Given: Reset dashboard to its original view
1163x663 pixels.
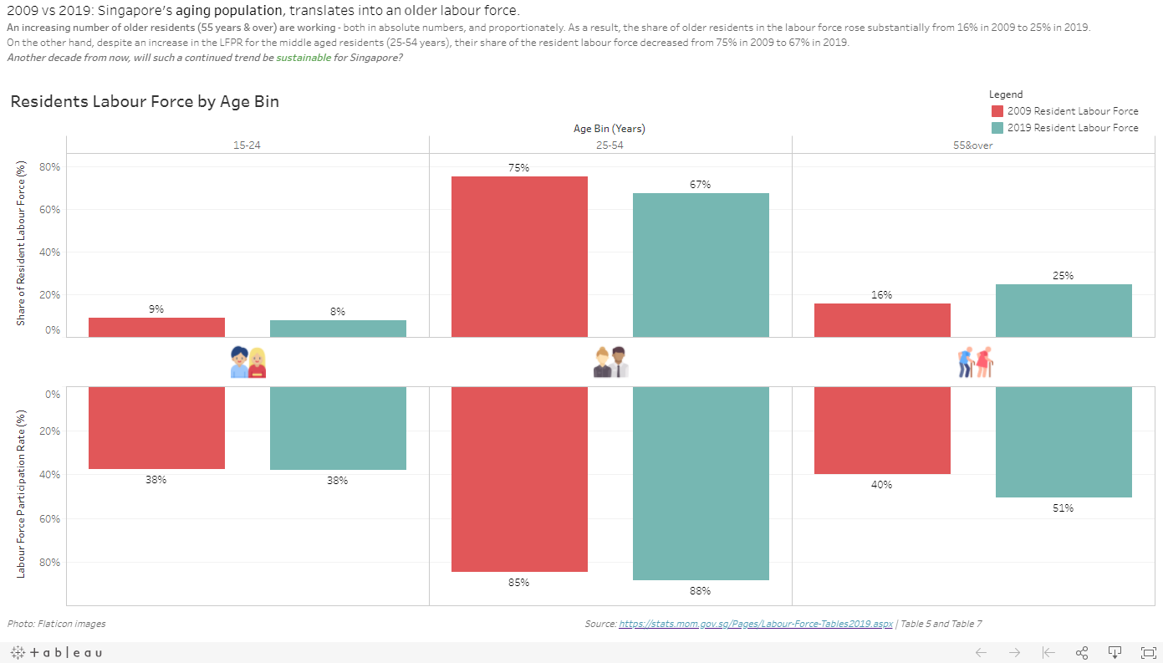Looking at the screenshot, I should click(1048, 652).
